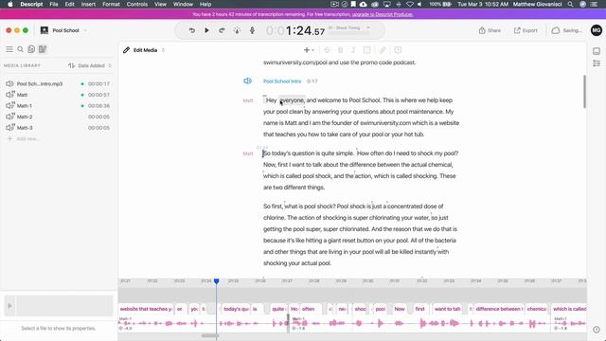Open the Edit menu
This screenshot has height=341, width=606.
coord(69,4)
